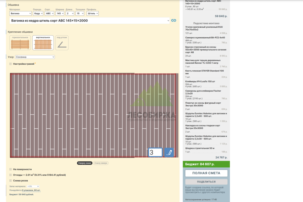Expand 'Настройка граней' plus icon
The height and width of the screenshot is (202, 303).
coord(11,64)
